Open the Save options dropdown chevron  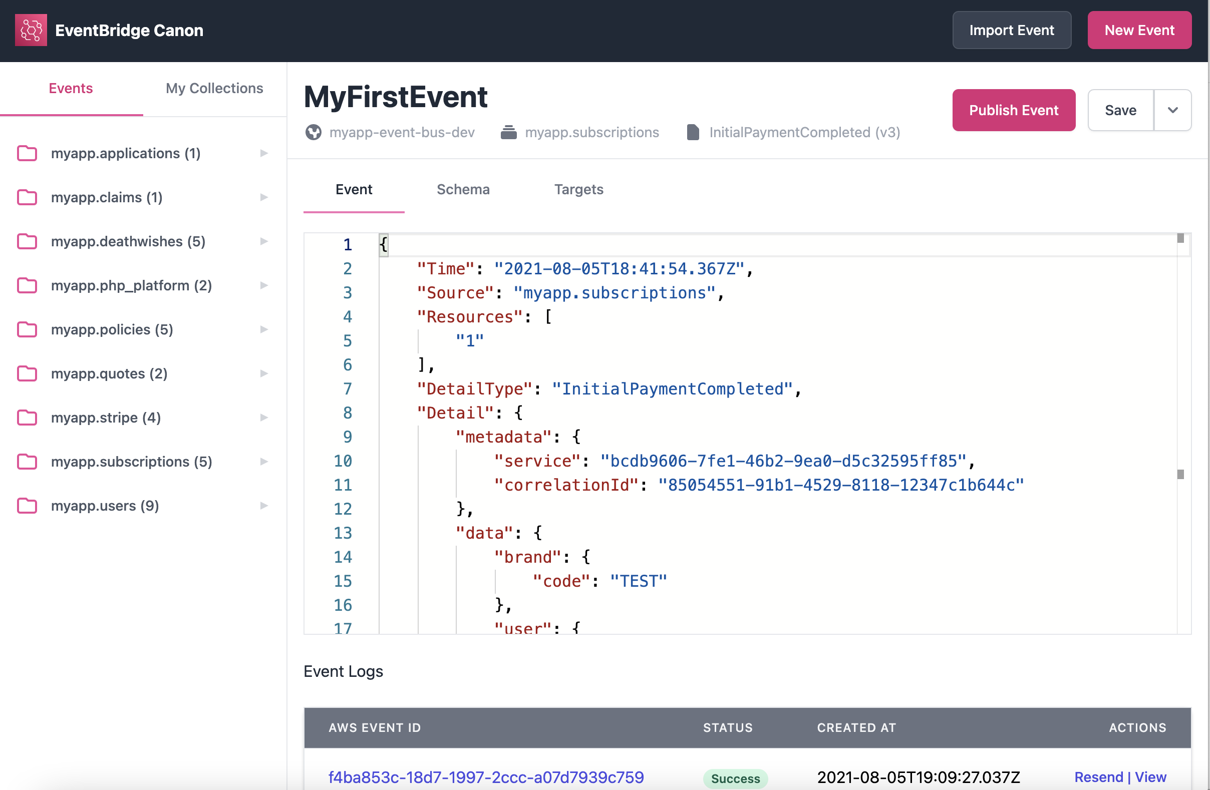tap(1172, 110)
